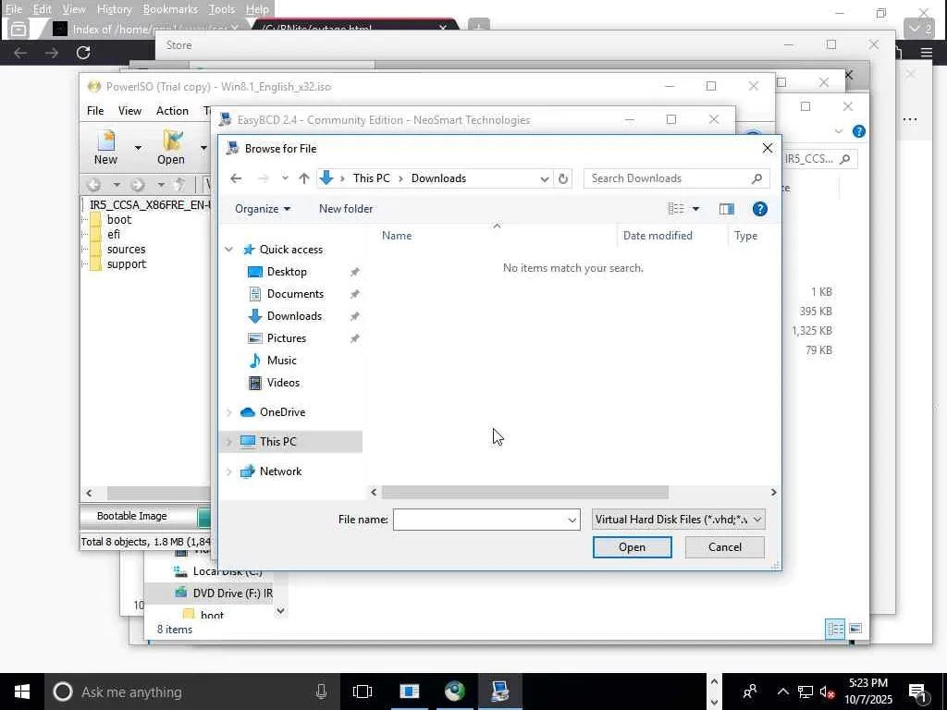Click the Bootable Image status label
The height and width of the screenshot is (710, 947).
coord(131,516)
